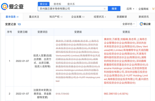Viewport: 155px width, 101px height.
Task: Click the 爱企查 watermark logo beside 全部状态
Action: [x=145, y=24]
